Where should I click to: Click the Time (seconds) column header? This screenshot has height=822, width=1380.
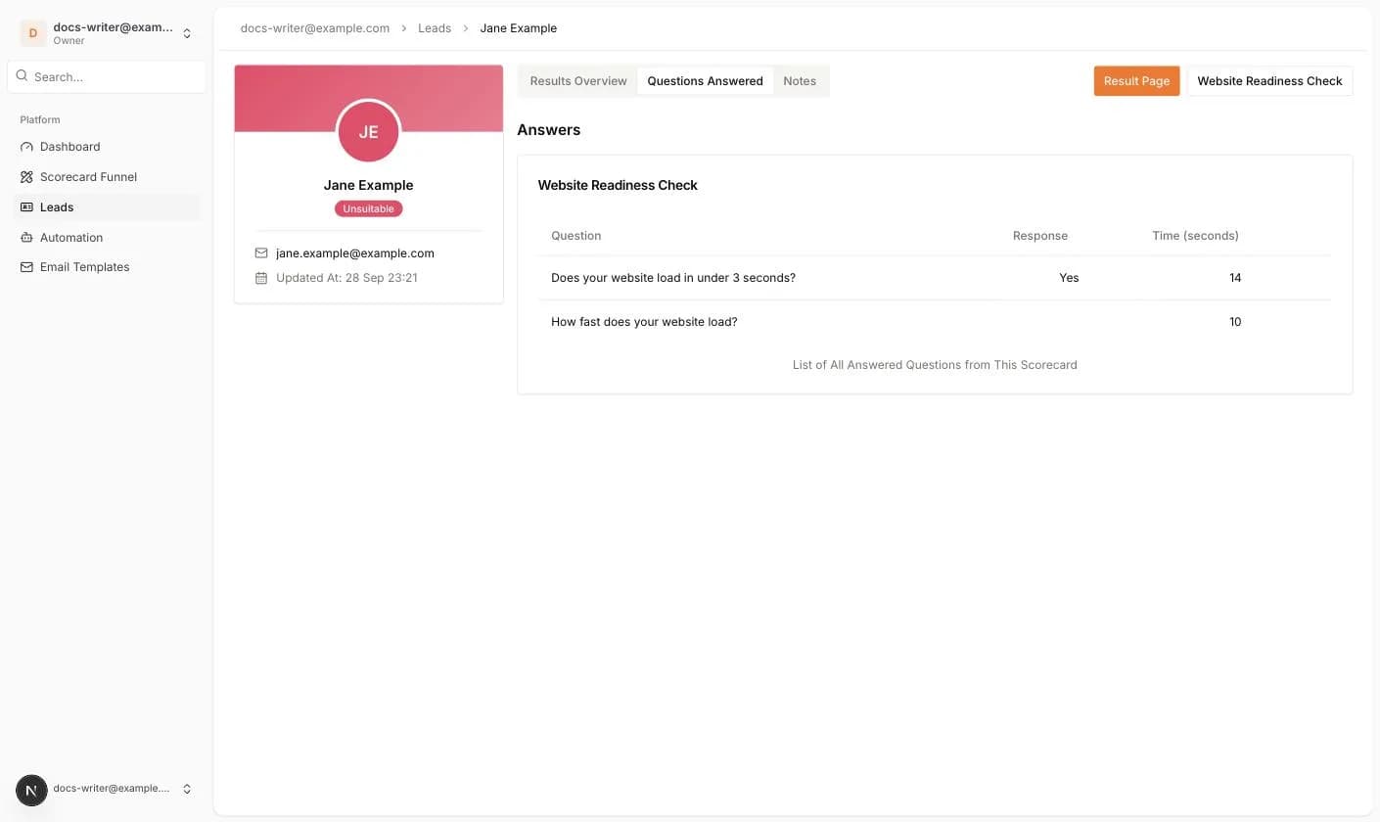point(1195,236)
